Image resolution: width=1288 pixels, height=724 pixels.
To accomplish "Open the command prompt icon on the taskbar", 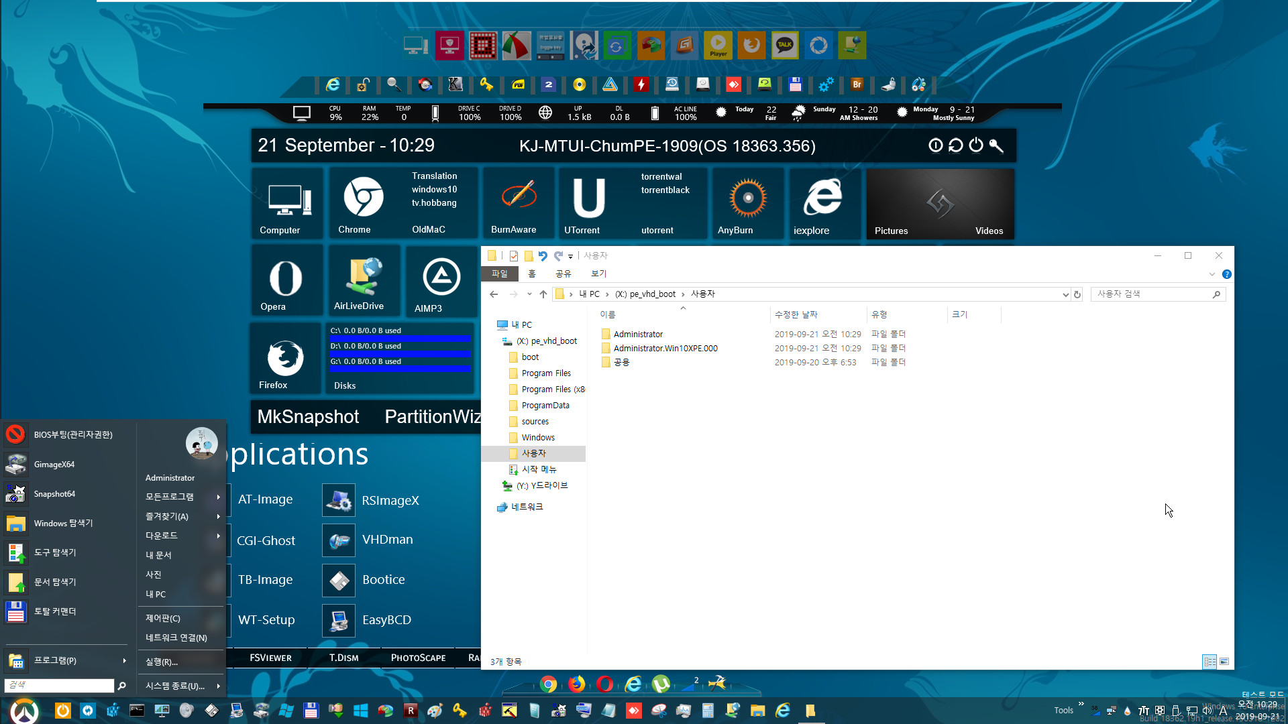I will coord(137,711).
